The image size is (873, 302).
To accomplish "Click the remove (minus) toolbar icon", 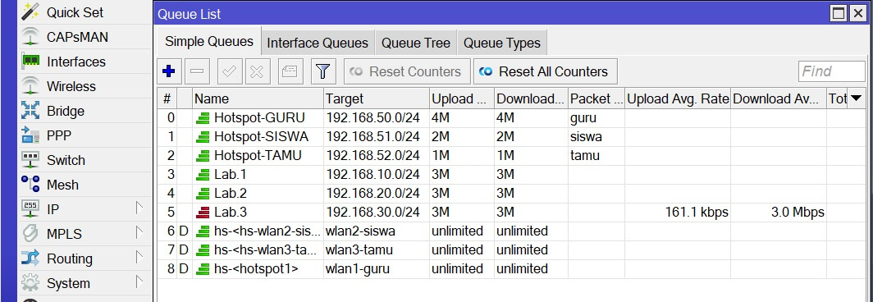I will coord(197,71).
